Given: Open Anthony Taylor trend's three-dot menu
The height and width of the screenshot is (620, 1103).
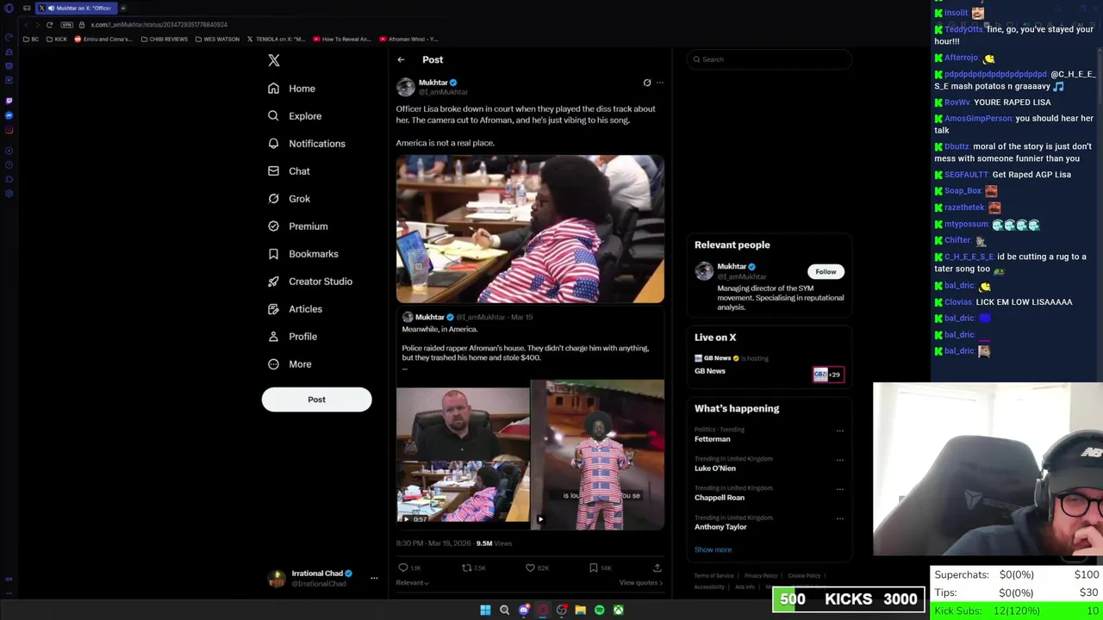Looking at the screenshot, I should pyautogui.click(x=840, y=518).
